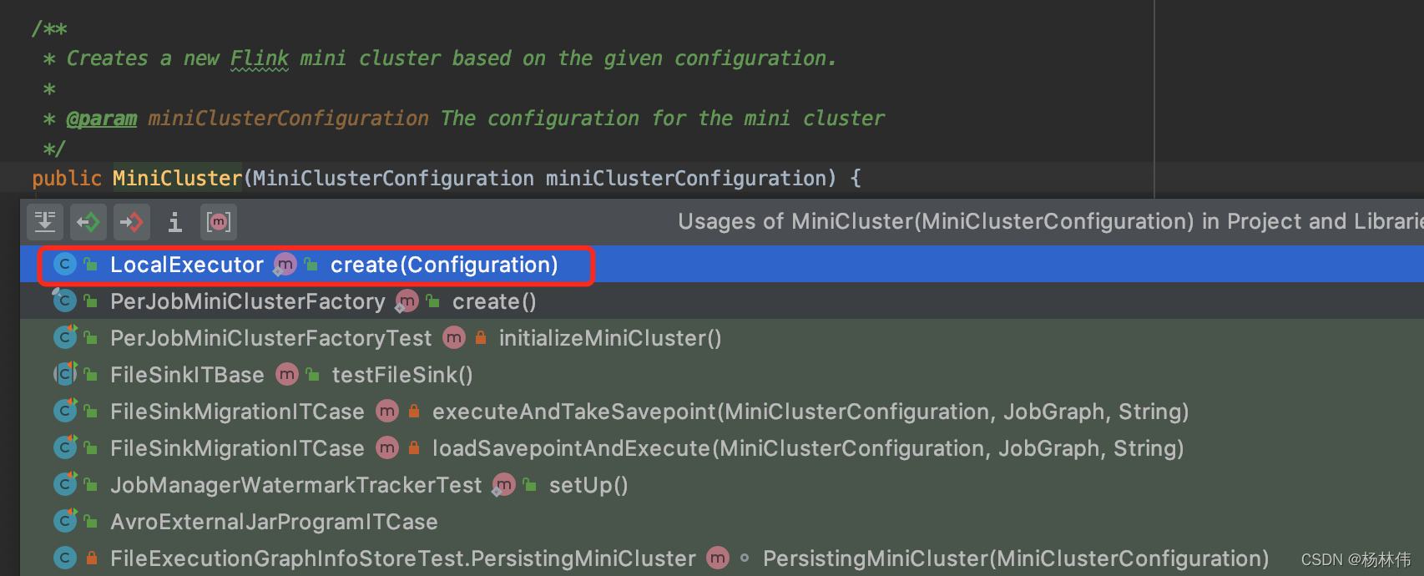The width and height of the screenshot is (1424, 576).
Task: Click the MiniCluster constructor name in code
Action: pos(177,178)
